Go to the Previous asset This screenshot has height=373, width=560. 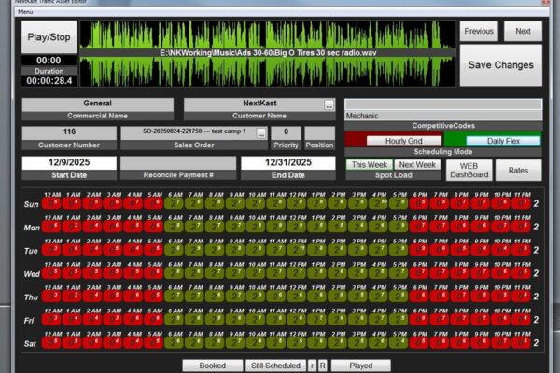pos(478,31)
